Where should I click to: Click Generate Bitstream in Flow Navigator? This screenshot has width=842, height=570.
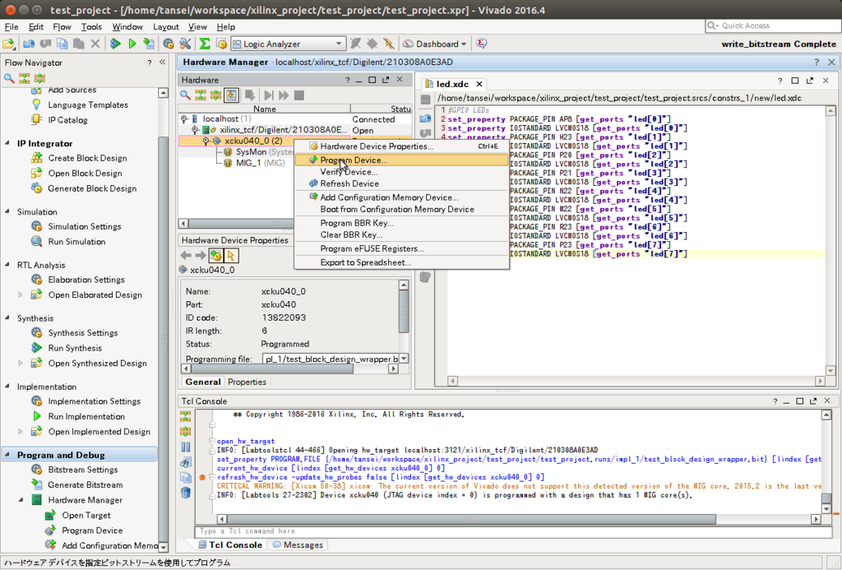click(x=86, y=484)
